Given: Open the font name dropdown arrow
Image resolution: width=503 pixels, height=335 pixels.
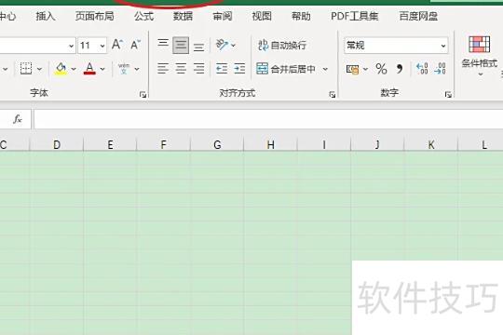Looking at the screenshot, I should tap(71, 46).
